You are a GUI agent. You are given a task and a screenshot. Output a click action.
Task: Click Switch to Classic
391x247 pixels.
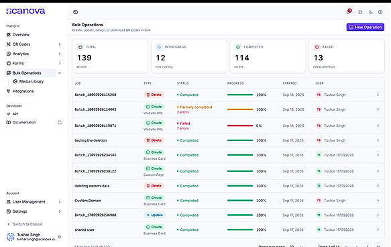(x=27, y=224)
